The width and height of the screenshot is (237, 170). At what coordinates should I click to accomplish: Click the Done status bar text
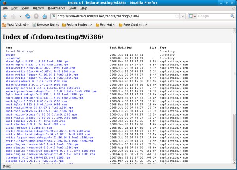pyautogui.click(x=7, y=166)
